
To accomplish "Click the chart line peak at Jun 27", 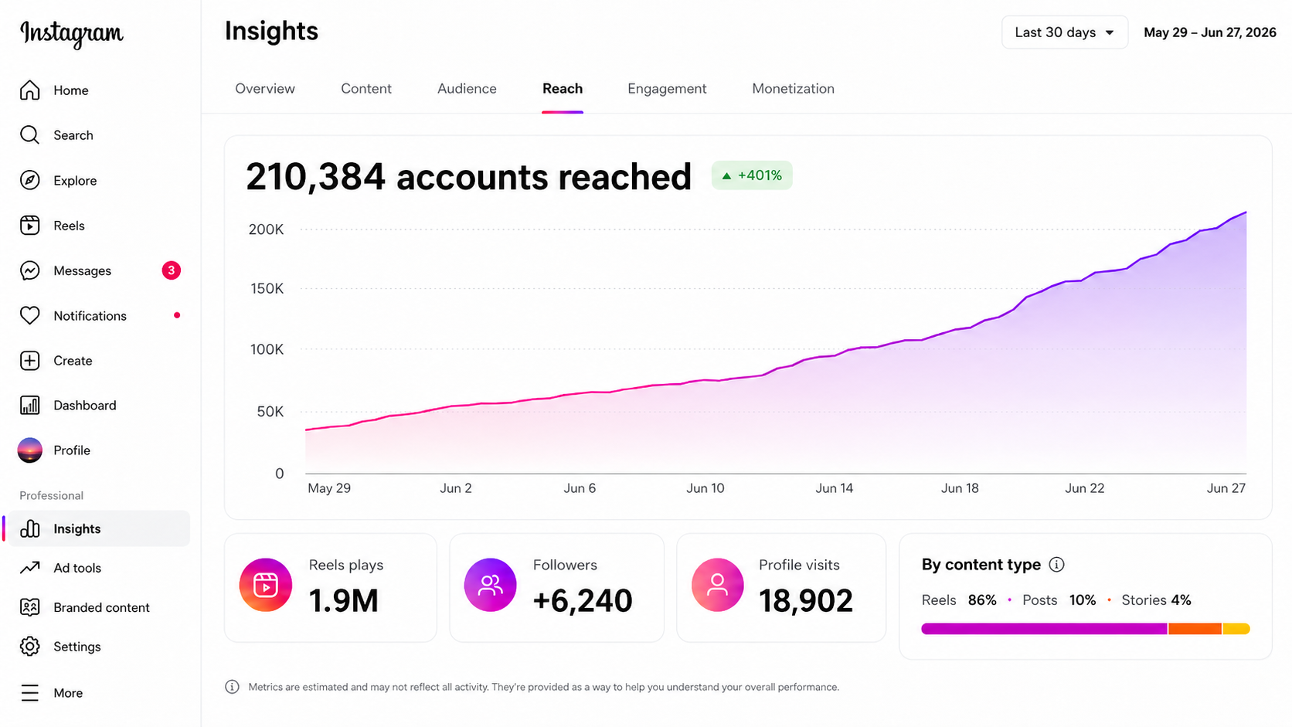I will click(x=1246, y=212).
